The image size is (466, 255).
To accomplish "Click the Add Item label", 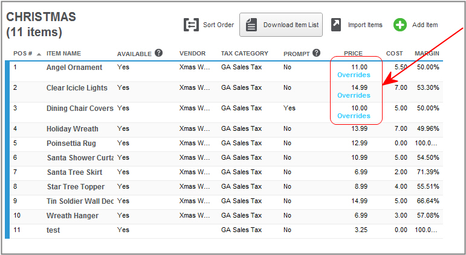I will 425,25.
